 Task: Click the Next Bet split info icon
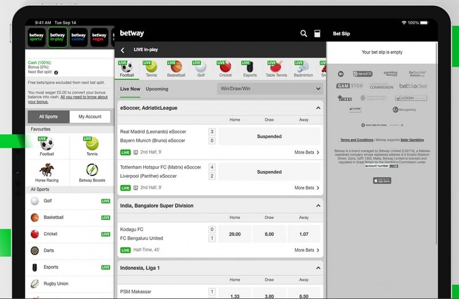[56, 72]
